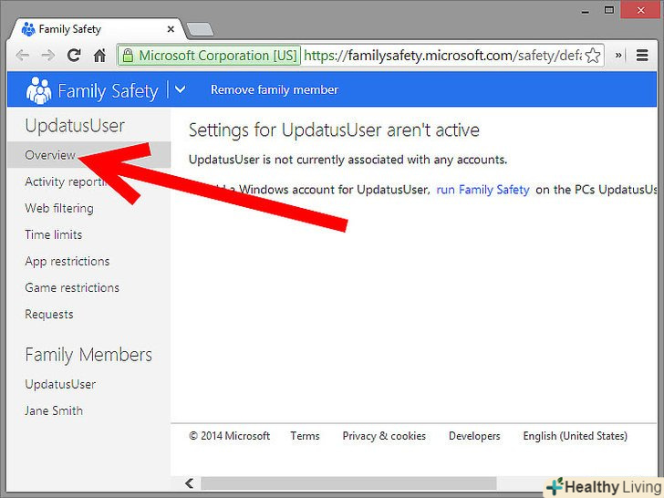Open Privacy & cookies footer link
Viewport: 664px width, 498px height.
point(384,436)
